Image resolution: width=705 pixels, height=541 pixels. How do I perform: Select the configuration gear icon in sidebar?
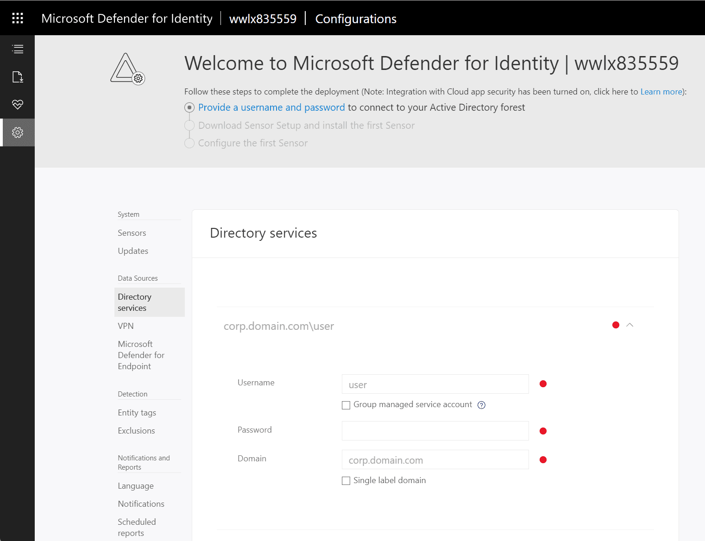[x=18, y=132]
